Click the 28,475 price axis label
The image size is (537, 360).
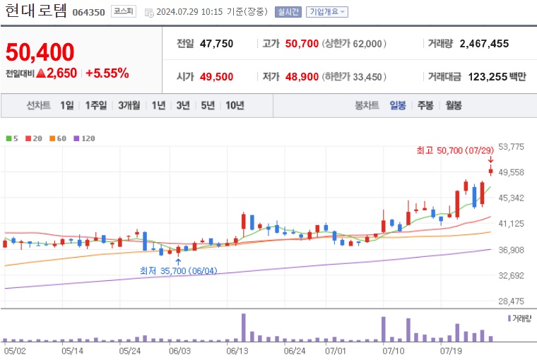(511, 301)
